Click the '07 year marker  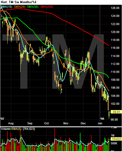(2, 119)
